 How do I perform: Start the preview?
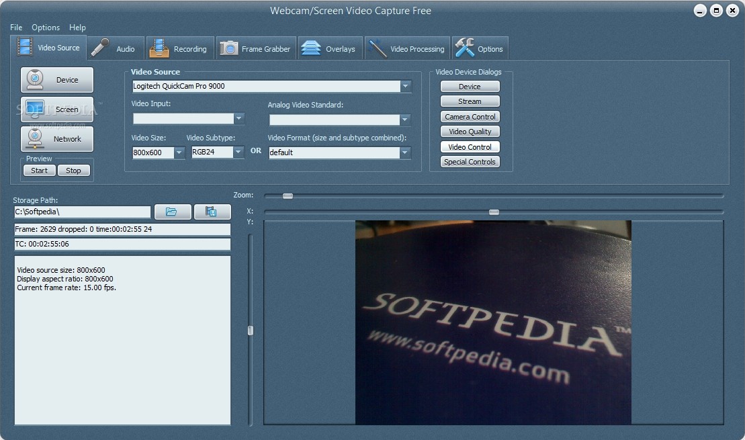pyautogui.click(x=40, y=171)
